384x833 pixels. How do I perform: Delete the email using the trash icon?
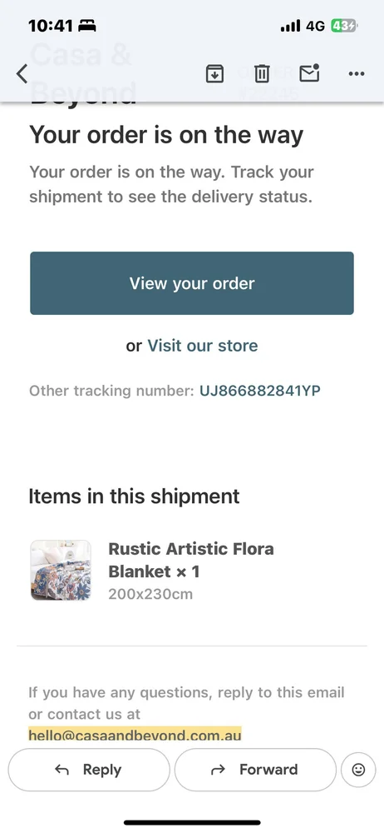point(262,74)
